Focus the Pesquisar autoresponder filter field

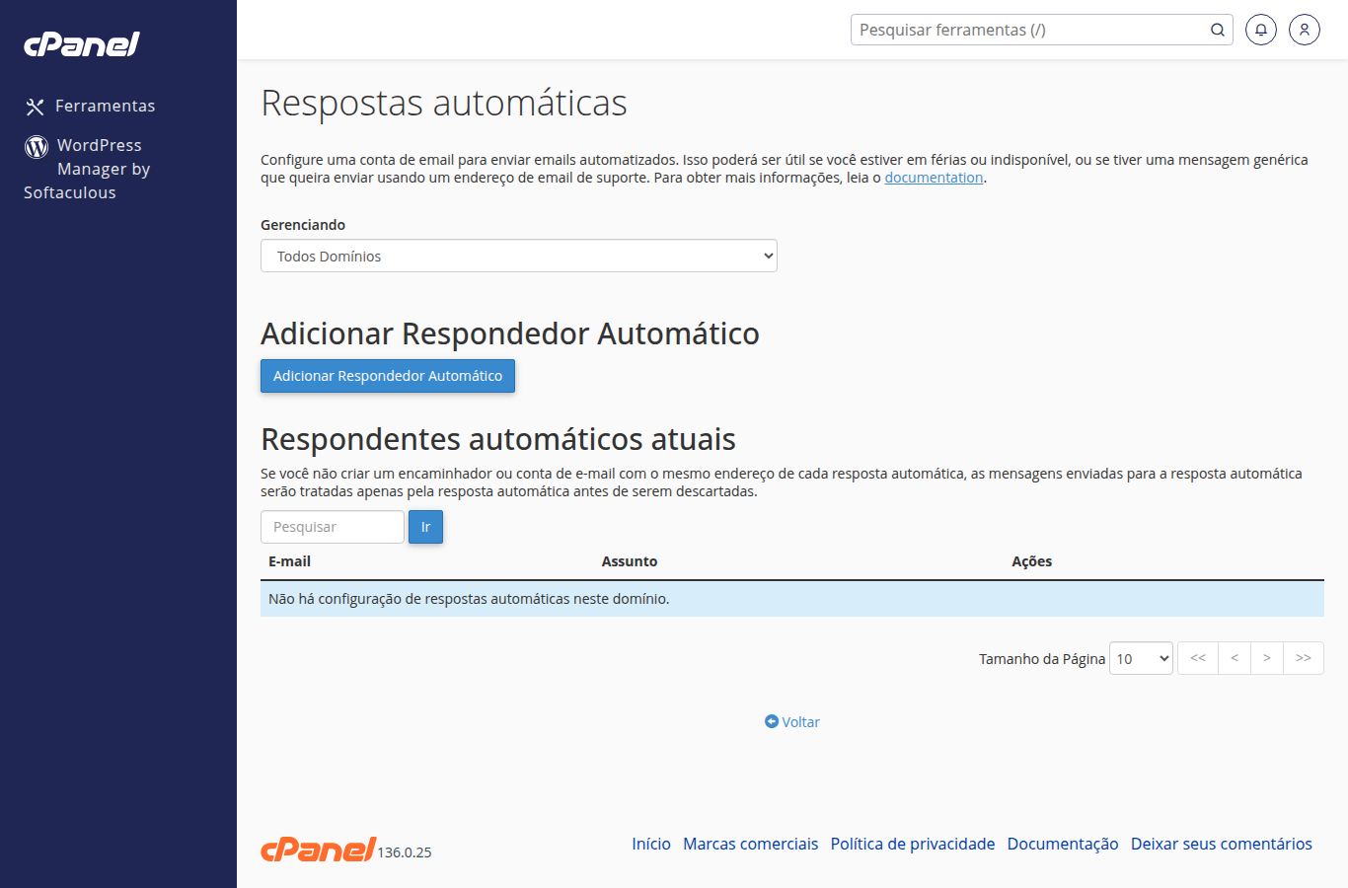(333, 527)
